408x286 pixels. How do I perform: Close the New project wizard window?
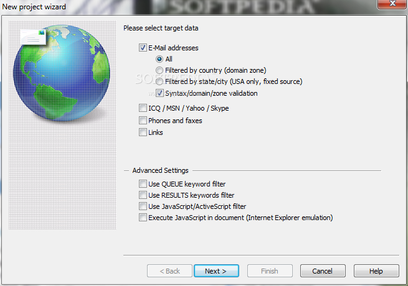392,4
